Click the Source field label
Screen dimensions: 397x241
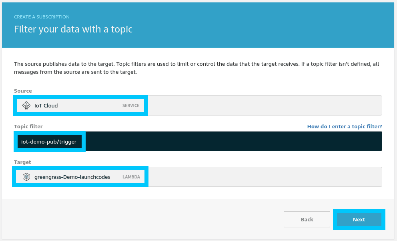23,91
